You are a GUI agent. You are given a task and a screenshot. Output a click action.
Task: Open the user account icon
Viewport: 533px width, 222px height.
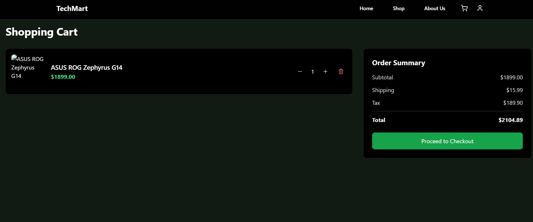click(480, 8)
